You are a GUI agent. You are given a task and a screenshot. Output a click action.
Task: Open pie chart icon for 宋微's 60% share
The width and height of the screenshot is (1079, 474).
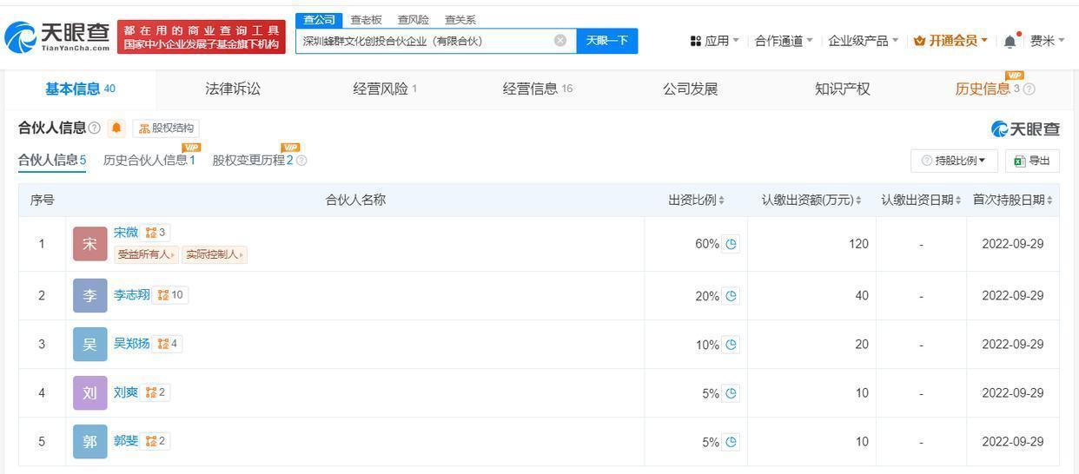point(731,244)
